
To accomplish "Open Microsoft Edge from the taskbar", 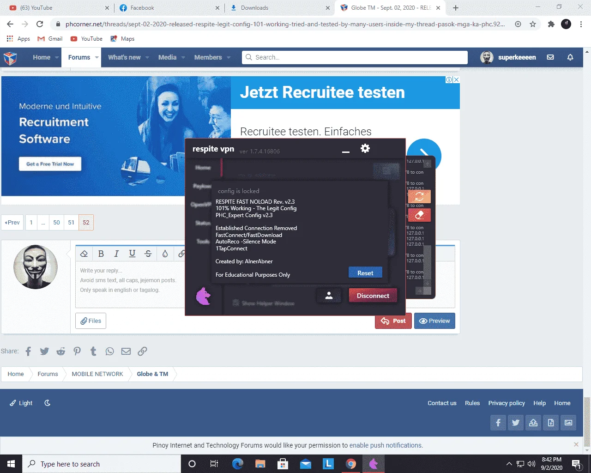I will 237,464.
